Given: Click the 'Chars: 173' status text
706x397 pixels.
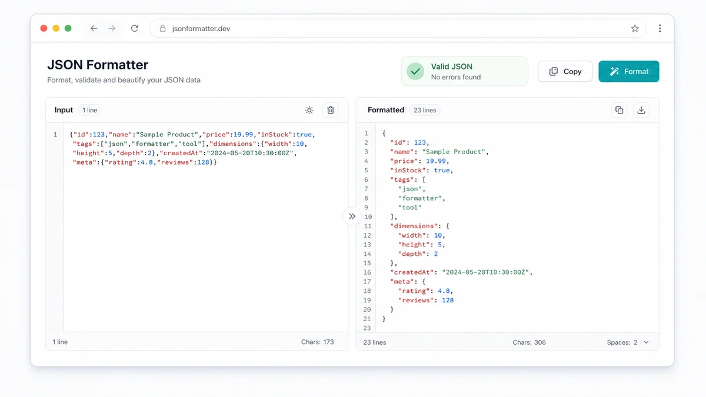Looking at the screenshot, I should pos(317,342).
